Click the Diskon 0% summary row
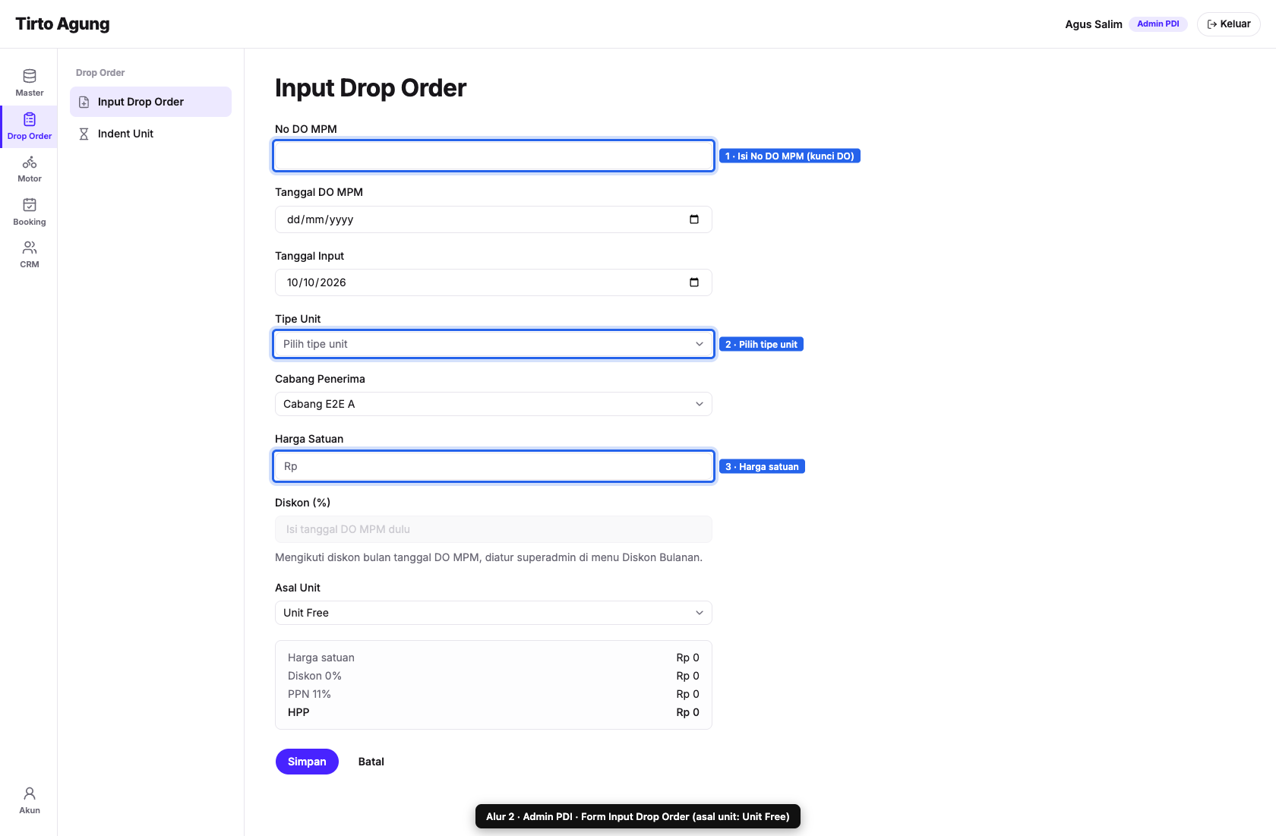 (494, 676)
